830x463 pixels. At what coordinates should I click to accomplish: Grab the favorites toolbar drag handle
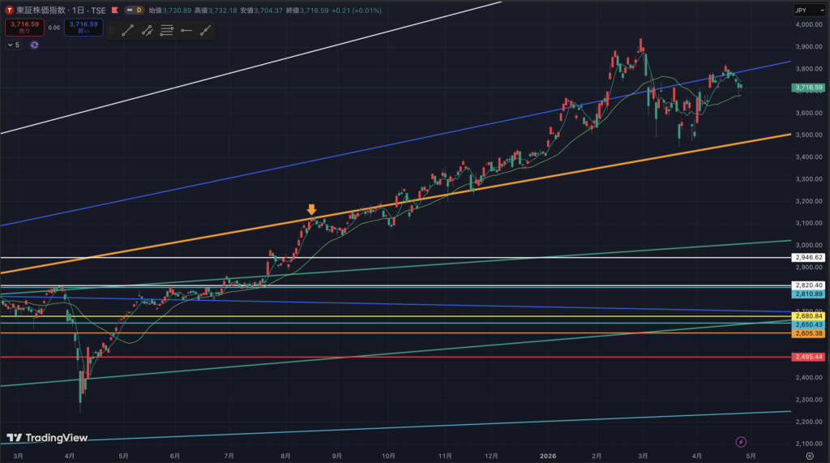pyautogui.click(x=111, y=30)
